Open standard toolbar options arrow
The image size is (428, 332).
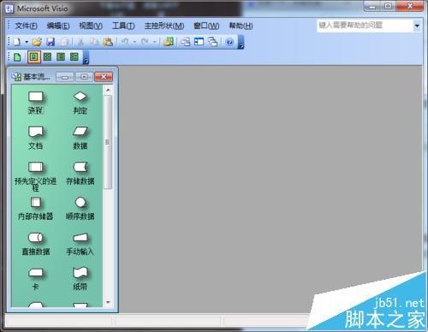[241, 42]
